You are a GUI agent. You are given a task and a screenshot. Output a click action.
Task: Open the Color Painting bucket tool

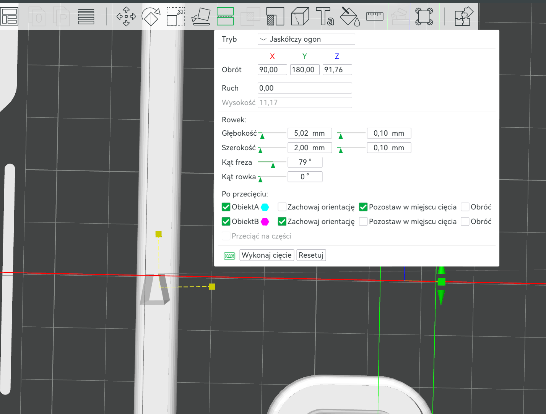[x=350, y=16]
